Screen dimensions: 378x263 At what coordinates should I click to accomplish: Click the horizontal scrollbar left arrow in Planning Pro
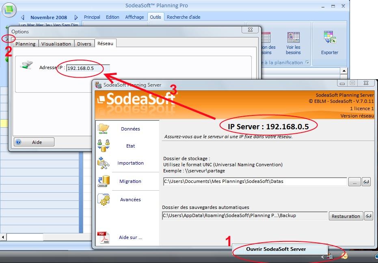(x=3, y=237)
